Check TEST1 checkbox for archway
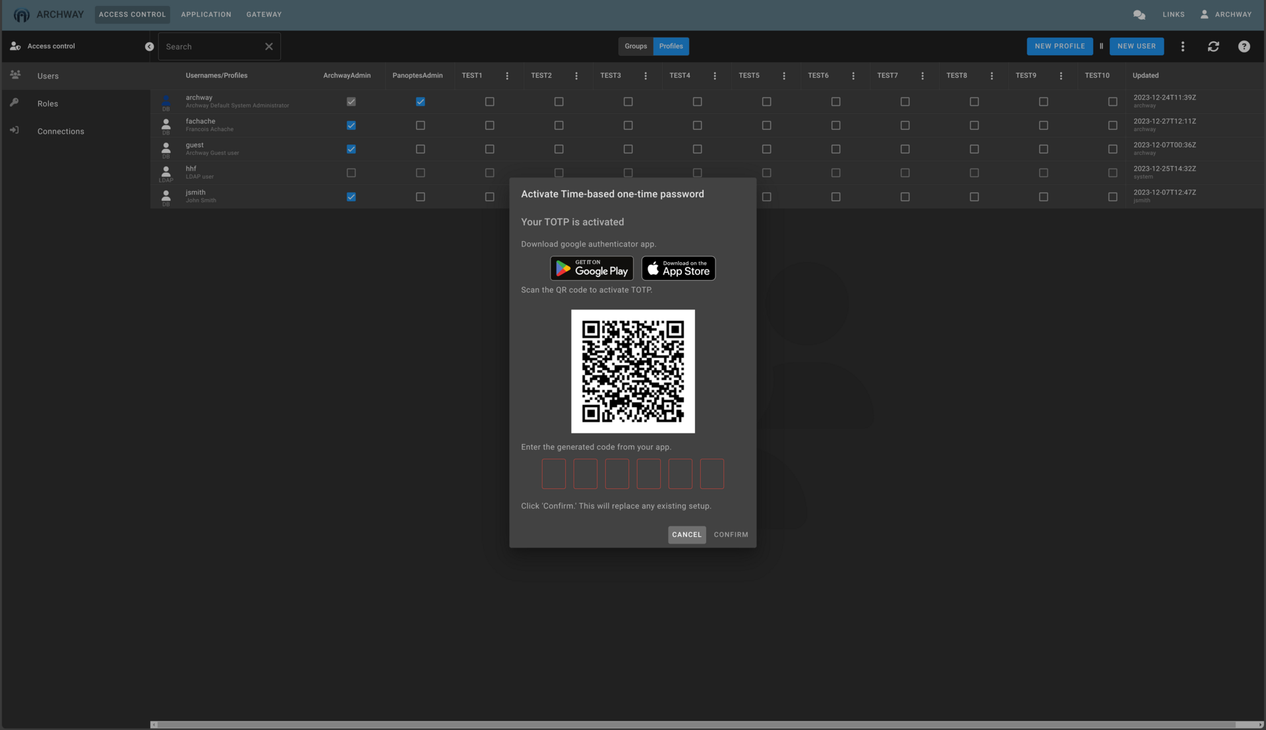Image resolution: width=1266 pixels, height=730 pixels. [x=490, y=101]
